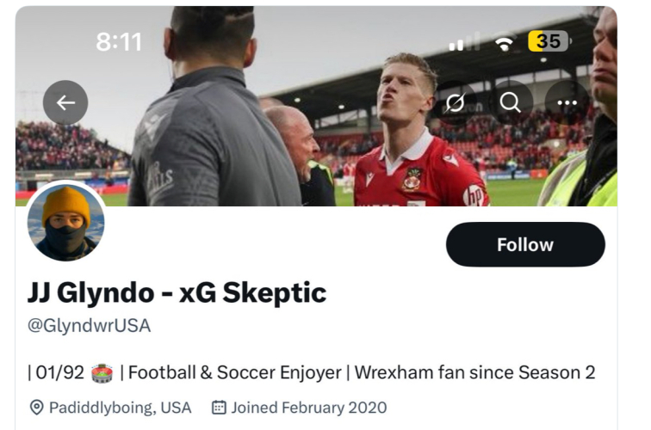Click the display name JJ Glyndo - xG Skeptic
This screenshot has height=430, width=651.
(177, 292)
